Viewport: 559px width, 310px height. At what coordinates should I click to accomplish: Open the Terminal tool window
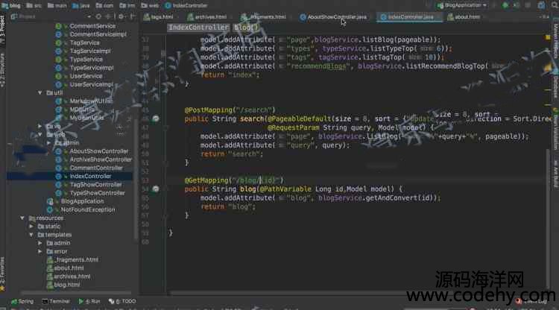point(59,302)
